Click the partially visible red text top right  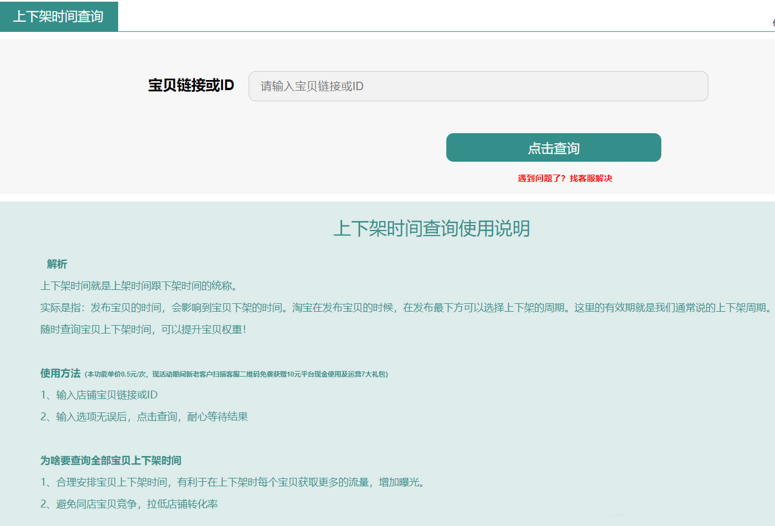(x=773, y=24)
